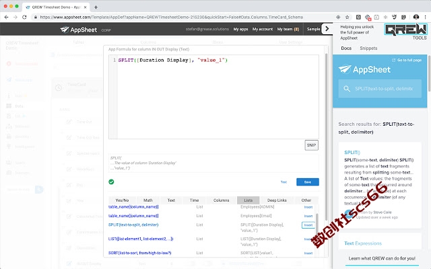Click the formula dialog vertical scrollbar

coord(326,137)
